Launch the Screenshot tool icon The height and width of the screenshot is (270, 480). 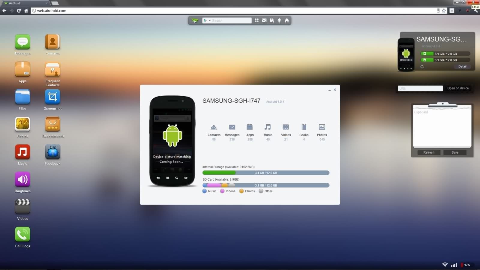(52, 97)
